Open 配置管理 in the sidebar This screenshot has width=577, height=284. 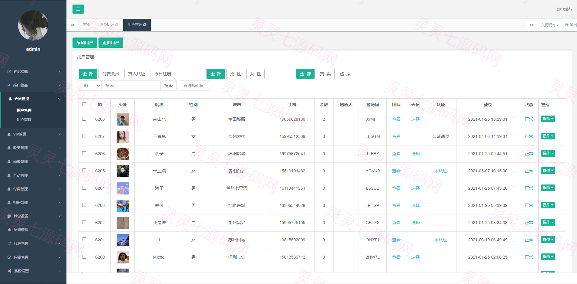point(33,230)
